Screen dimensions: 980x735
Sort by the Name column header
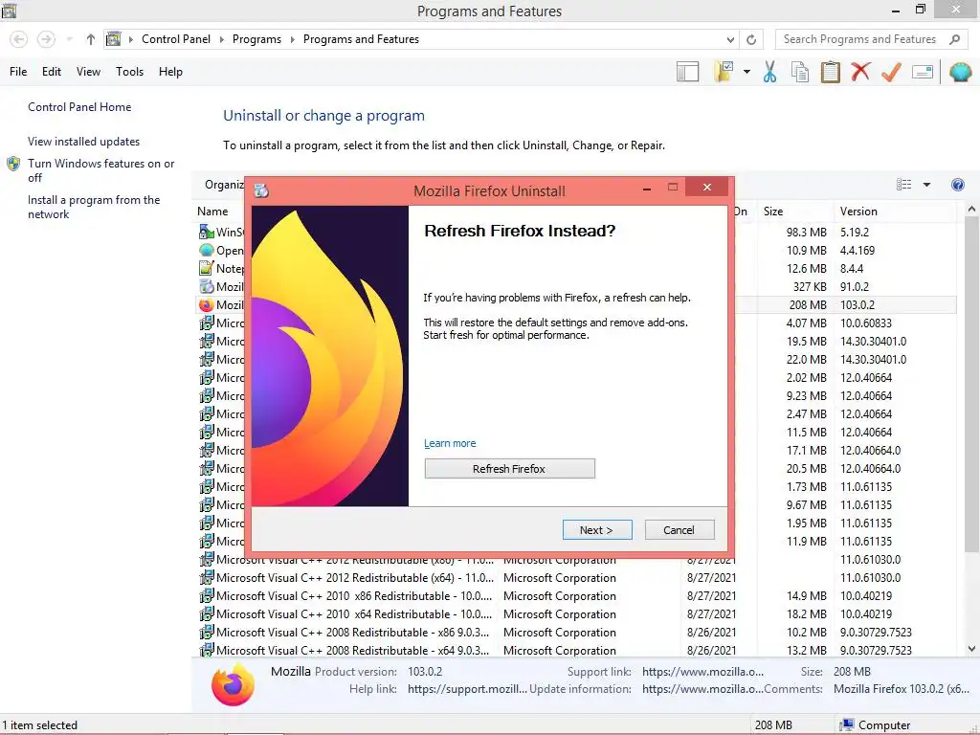[x=212, y=212]
